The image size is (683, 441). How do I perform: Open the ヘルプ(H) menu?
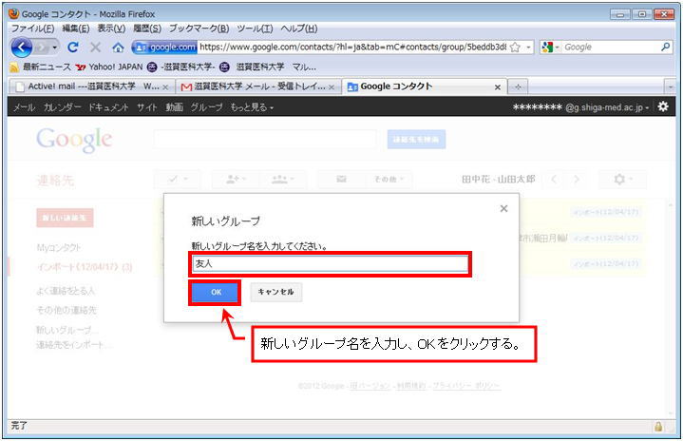(299, 29)
